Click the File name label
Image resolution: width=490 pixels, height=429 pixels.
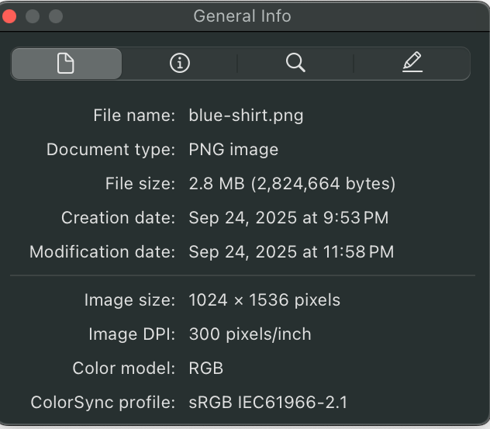(x=134, y=116)
